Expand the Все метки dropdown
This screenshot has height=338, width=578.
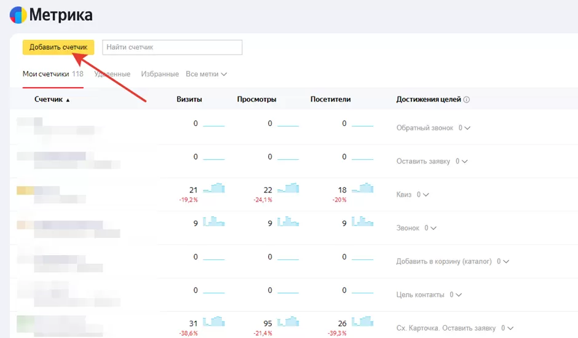coord(206,74)
